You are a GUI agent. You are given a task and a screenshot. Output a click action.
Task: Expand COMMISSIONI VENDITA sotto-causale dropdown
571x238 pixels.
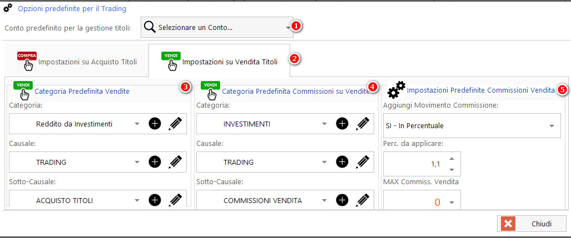[324, 201]
